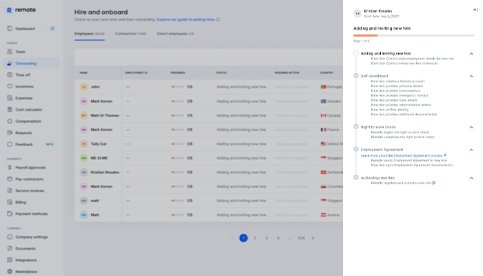Click the Adding and inviting step circle
Screen dimensions: 483x276
pyautogui.click(x=356, y=53)
